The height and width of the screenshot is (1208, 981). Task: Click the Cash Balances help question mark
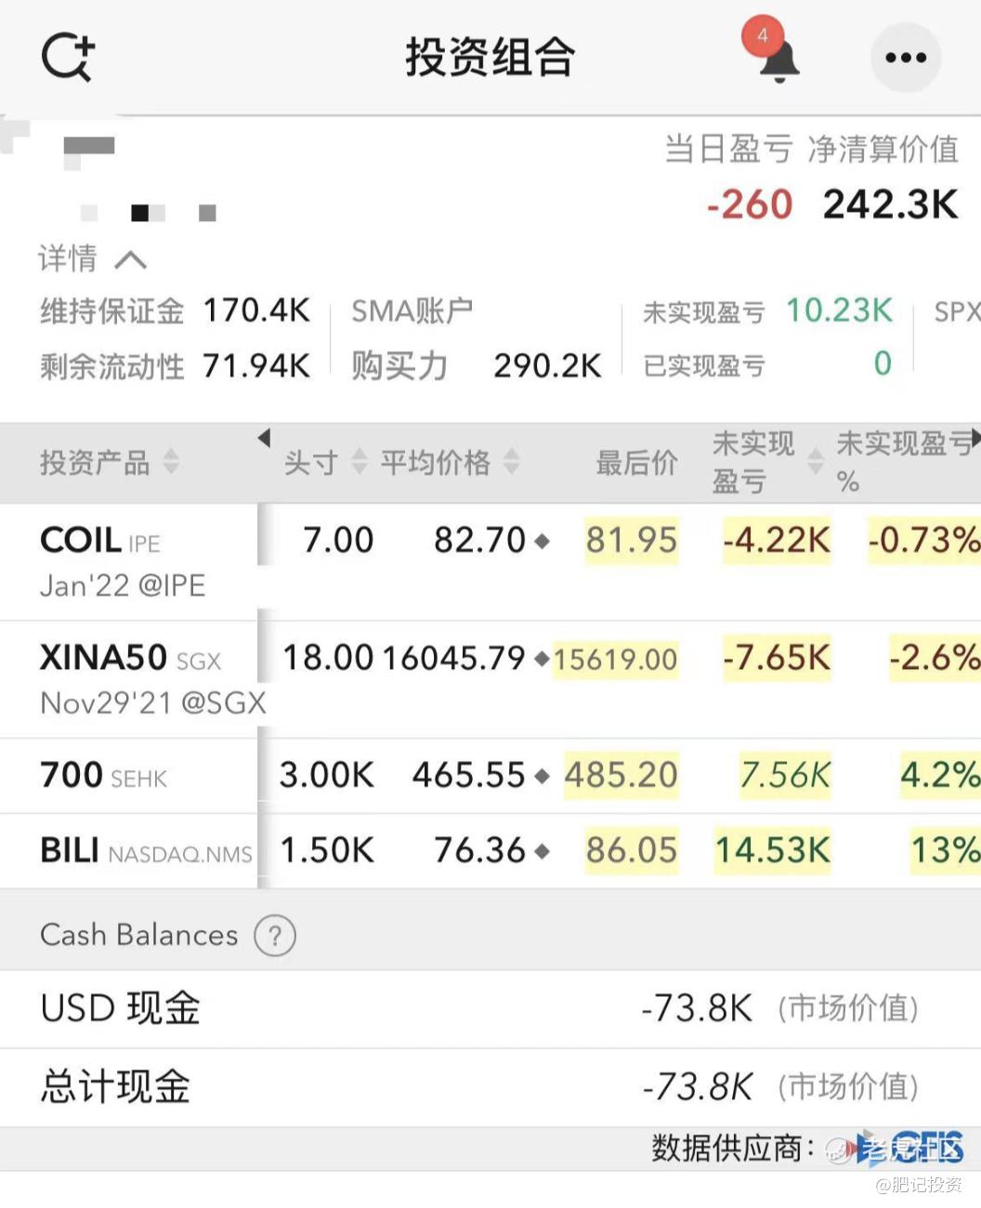click(x=275, y=936)
